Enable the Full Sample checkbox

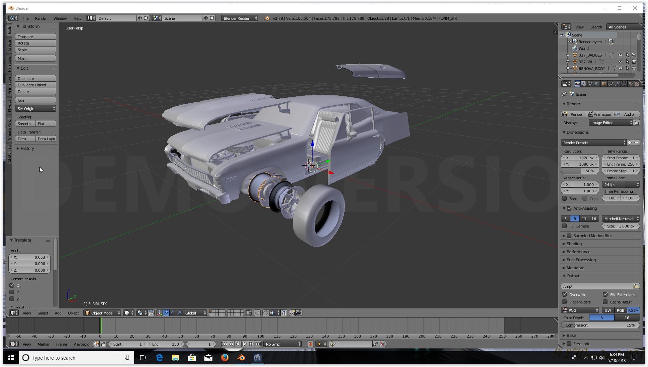pyautogui.click(x=565, y=226)
